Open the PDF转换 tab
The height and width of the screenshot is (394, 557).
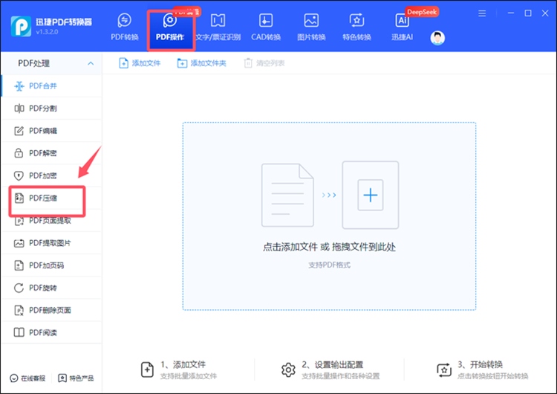tap(124, 28)
